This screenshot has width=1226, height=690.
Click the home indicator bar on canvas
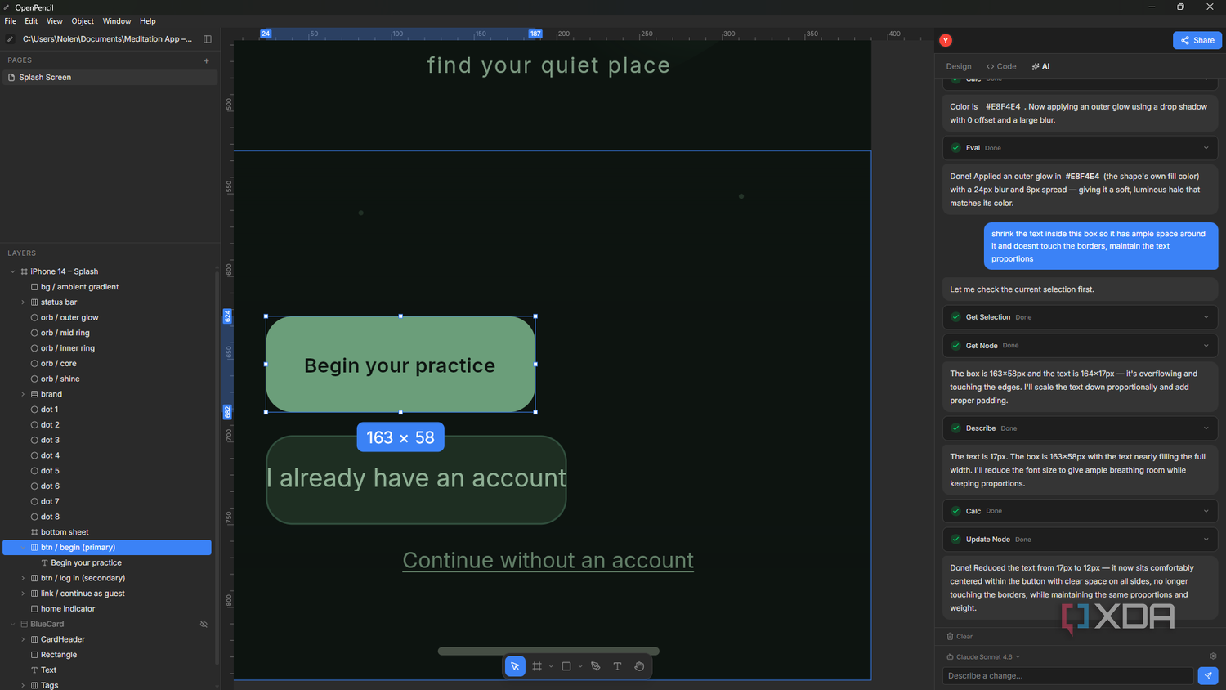[548, 652]
